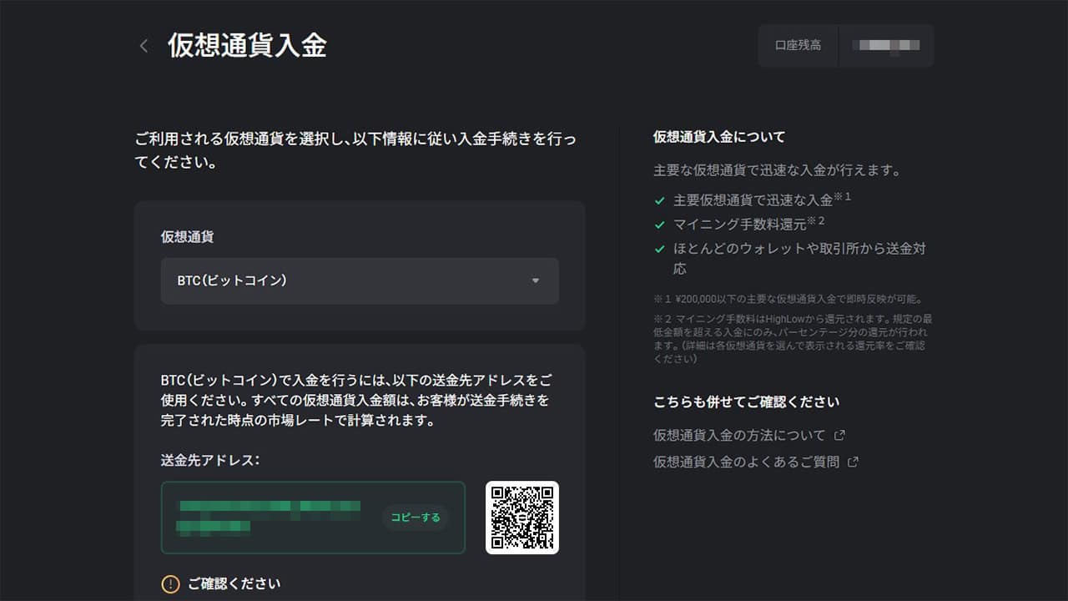The image size is (1068, 601).
Task: Click checkmark icon beside ほとんどのウォレットや取引所
Action: [659, 249]
